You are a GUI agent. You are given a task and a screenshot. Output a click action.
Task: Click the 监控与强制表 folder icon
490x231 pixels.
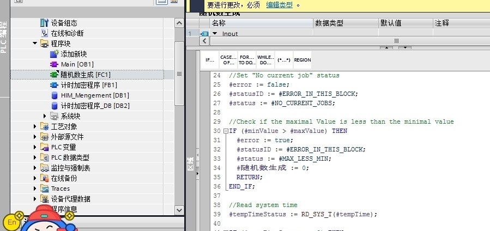tap(44, 168)
